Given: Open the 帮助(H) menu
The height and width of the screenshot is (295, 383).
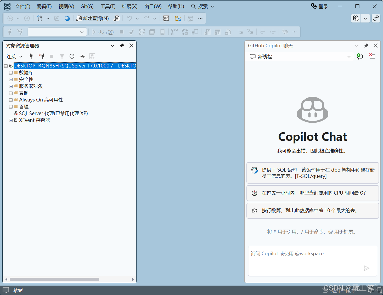Looking at the screenshot, I should pyautogui.click(x=176, y=6).
